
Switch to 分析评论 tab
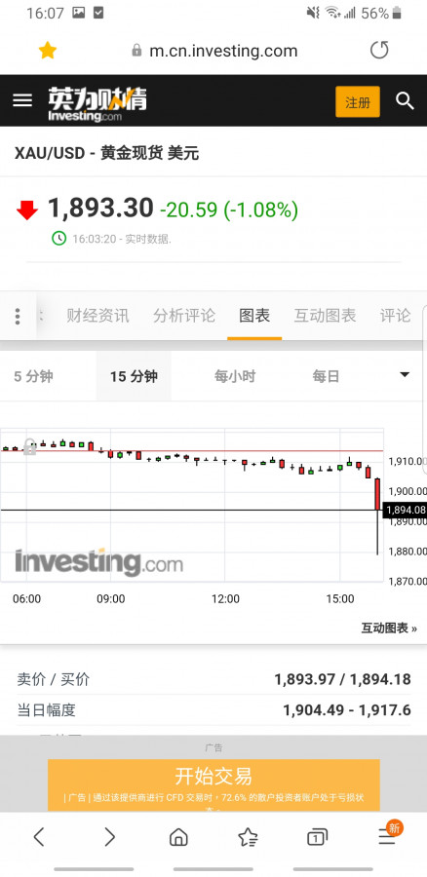(184, 316)
